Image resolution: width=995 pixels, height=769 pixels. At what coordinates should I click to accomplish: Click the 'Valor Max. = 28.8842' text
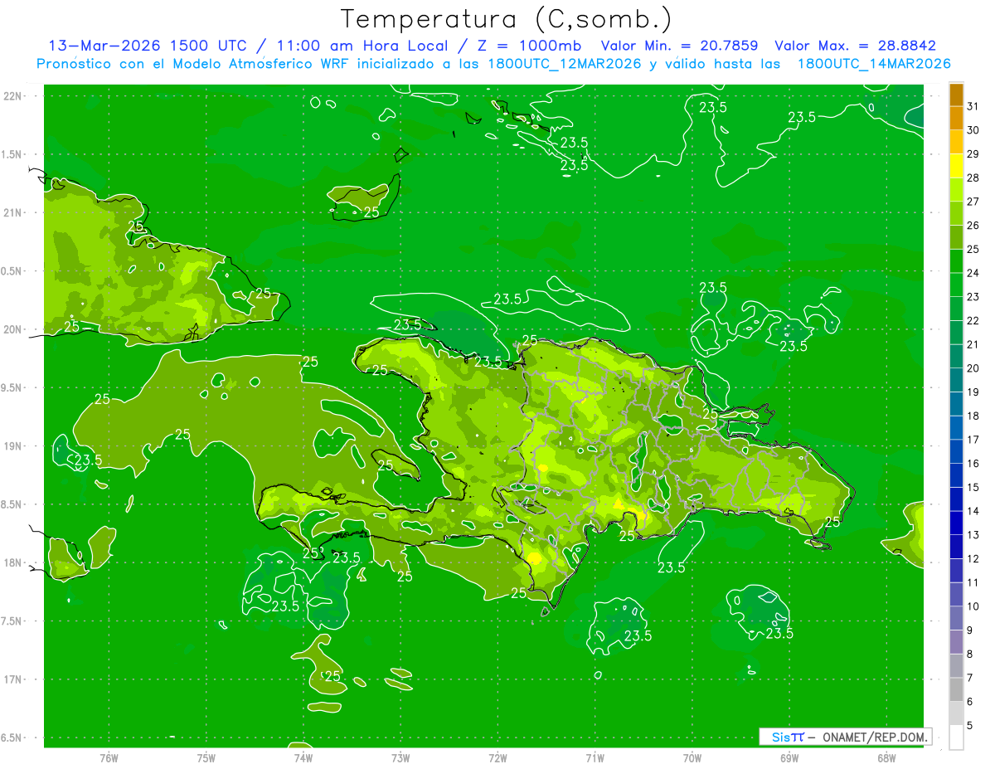pyautogui.click(x=855, y=46)
